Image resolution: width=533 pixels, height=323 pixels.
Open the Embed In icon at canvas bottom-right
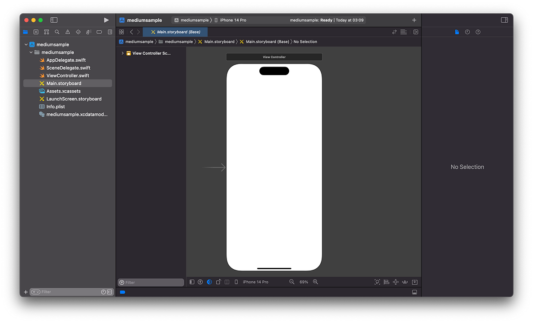tap(414, 282)
